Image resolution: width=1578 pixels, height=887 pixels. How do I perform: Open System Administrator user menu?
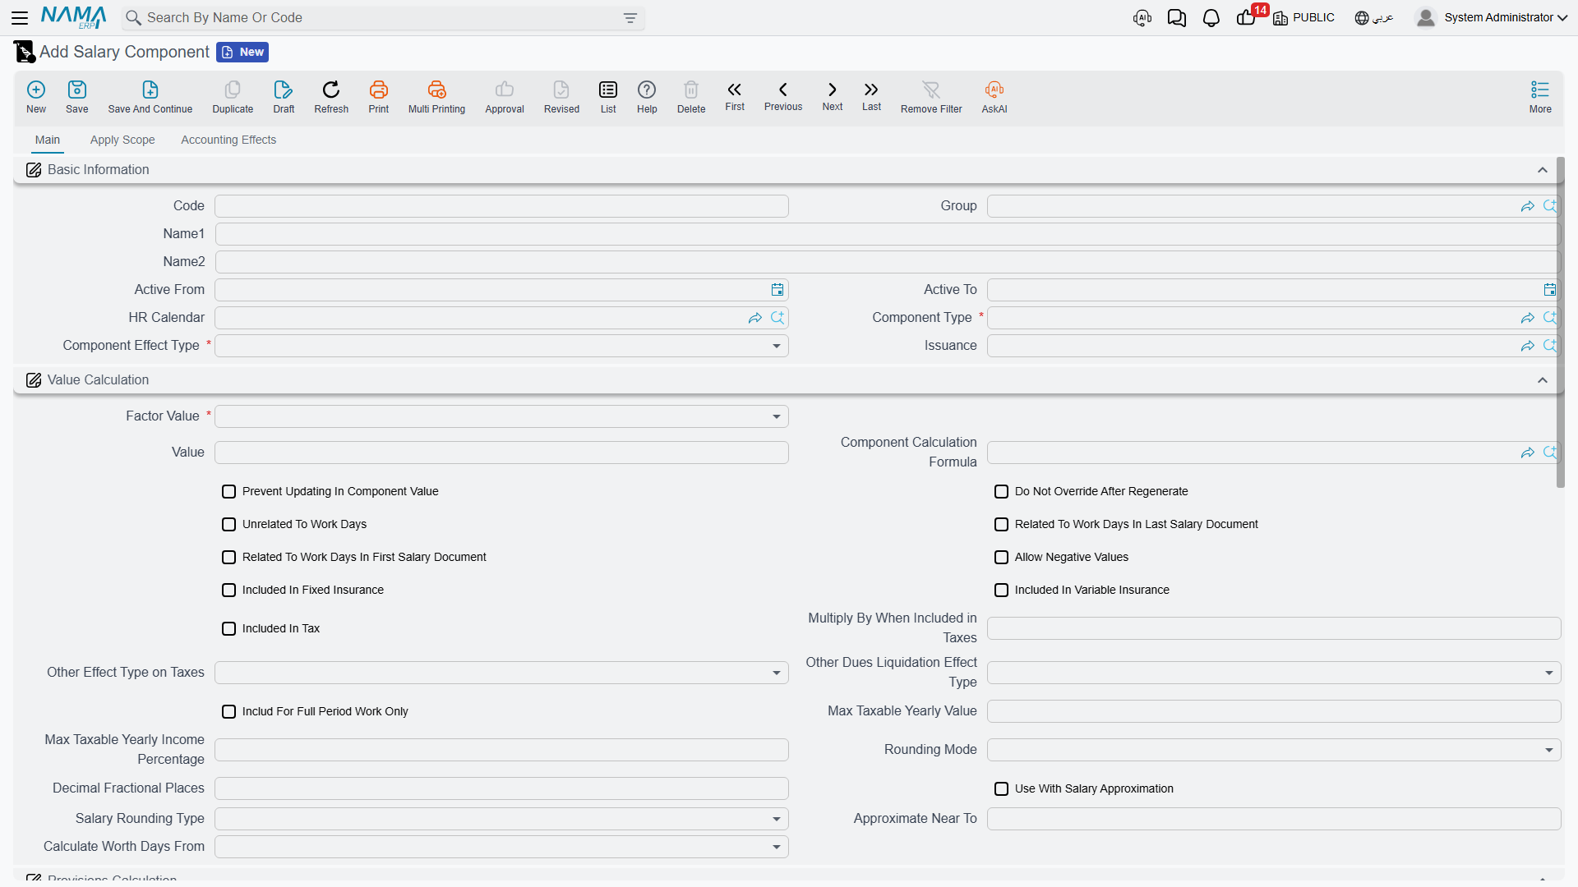pos(1492,17)
